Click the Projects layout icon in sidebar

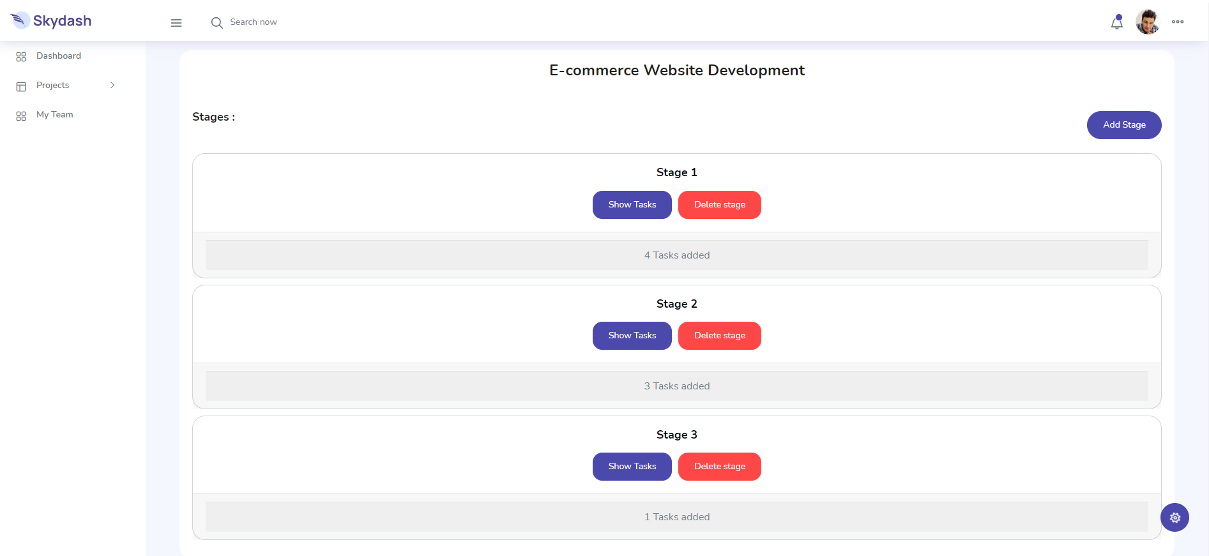[x=21, y=86]
